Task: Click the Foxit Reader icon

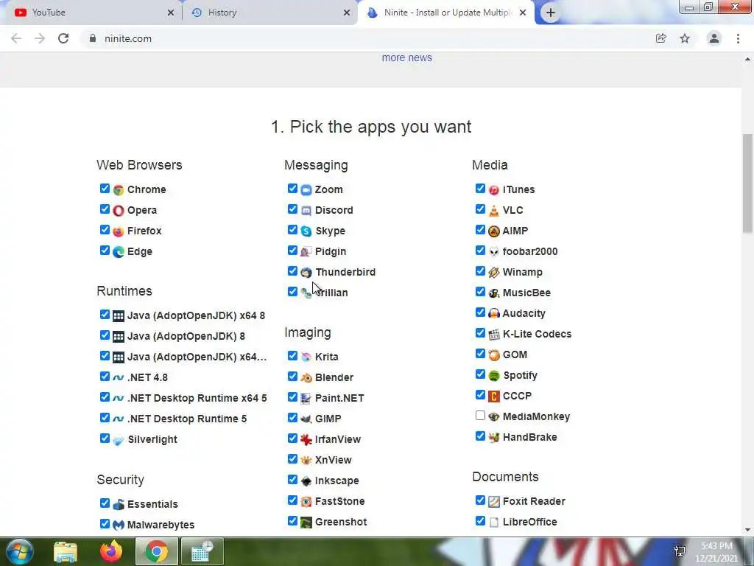Action: pyautogui.click(x=494, y=501)
